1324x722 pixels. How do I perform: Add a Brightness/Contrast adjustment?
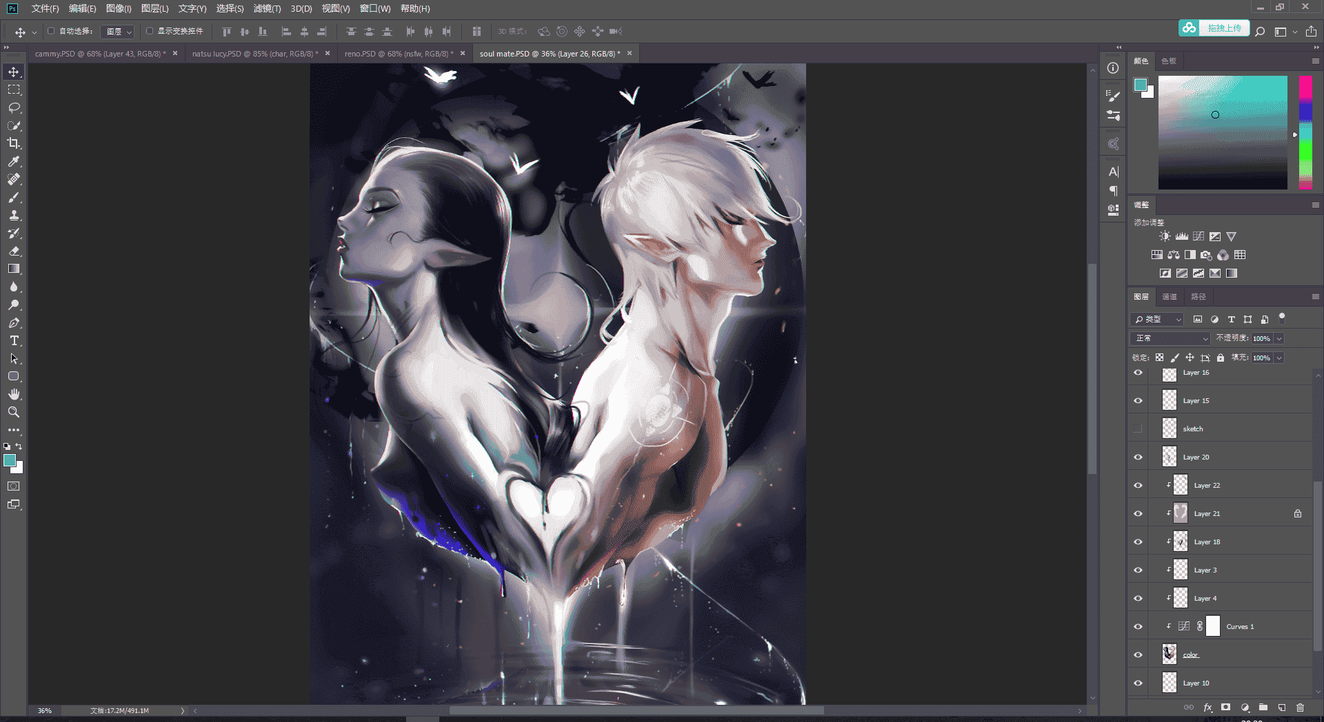pos(1165,236)
